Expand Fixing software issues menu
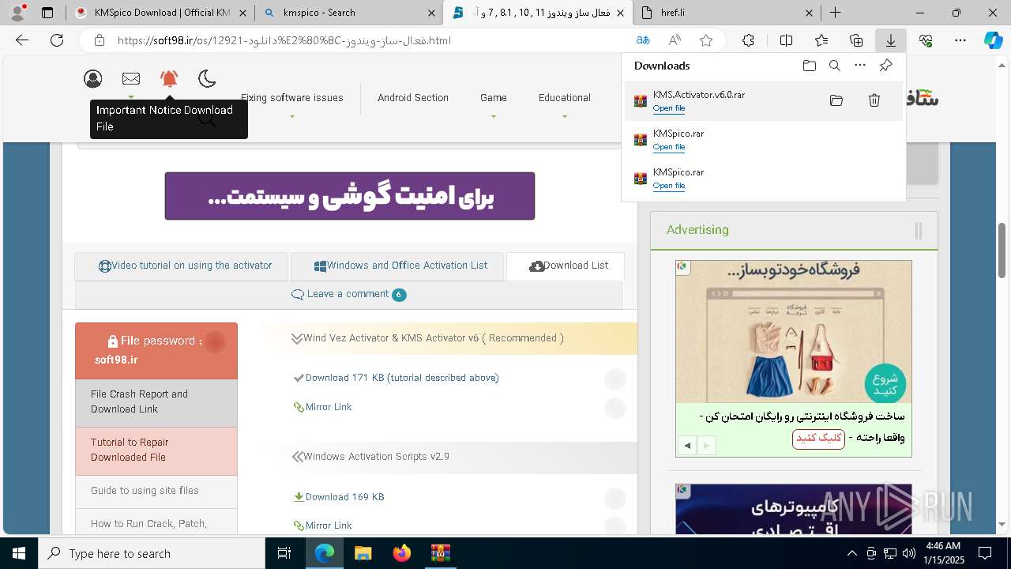1011x569 pixels. [291, 99]
